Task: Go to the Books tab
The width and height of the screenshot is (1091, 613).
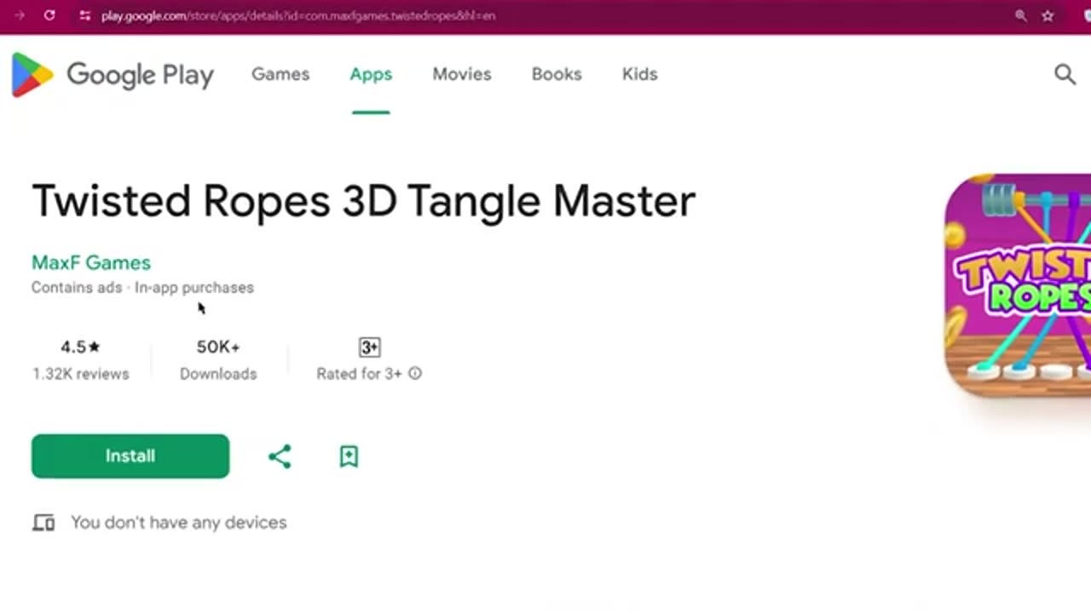Action: click(x=557, y=74)
